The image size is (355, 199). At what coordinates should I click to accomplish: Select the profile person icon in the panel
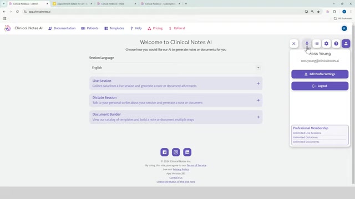[x=346, y=44]
